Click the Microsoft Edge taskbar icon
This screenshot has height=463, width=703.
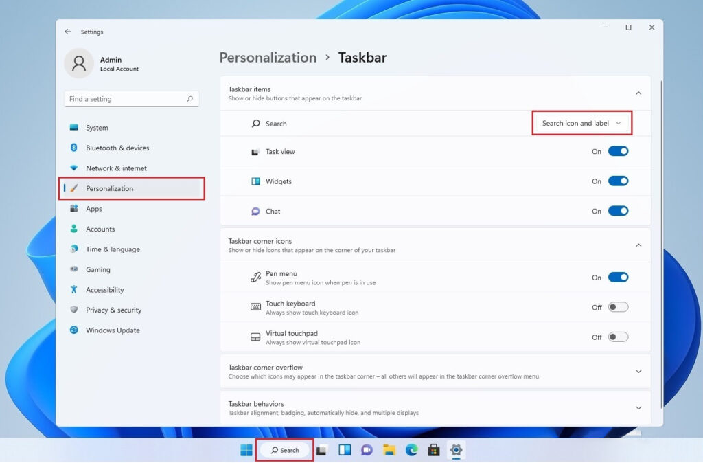pos(411,450)
